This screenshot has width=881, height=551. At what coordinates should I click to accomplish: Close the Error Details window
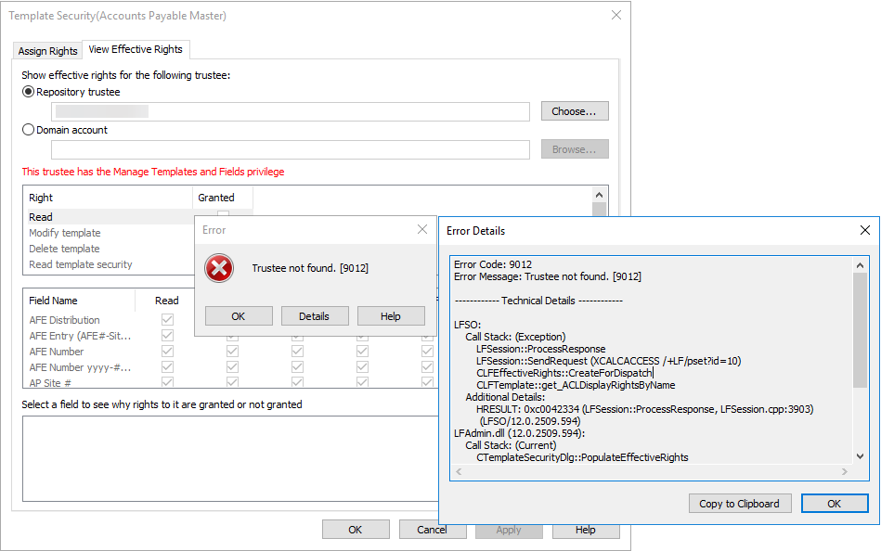click(864, 230)
